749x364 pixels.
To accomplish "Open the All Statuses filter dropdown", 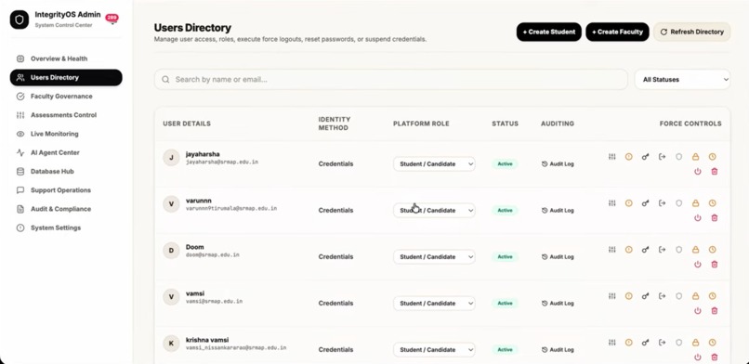I will click(682, 80).
